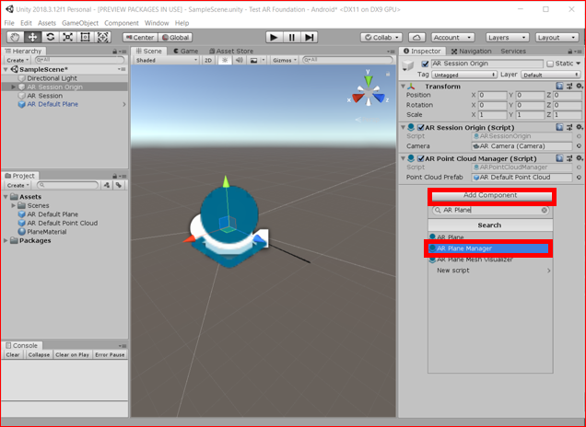Open the Account dropdown
Viewport: 586px width, 427px height.
(x=453, y=38)
